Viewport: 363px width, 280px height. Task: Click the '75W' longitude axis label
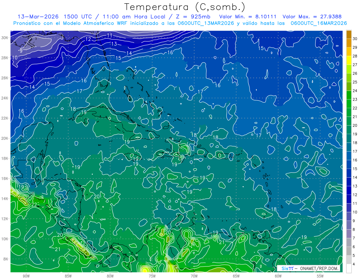tap(152, 276)
